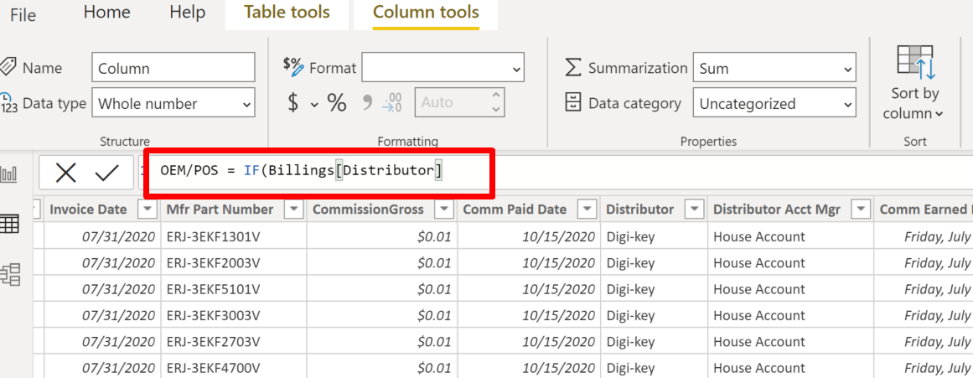The height and width of the screenshot is (378, 973).
Task: Apply currency format with dollar sign icon
Action: [292, 102]
